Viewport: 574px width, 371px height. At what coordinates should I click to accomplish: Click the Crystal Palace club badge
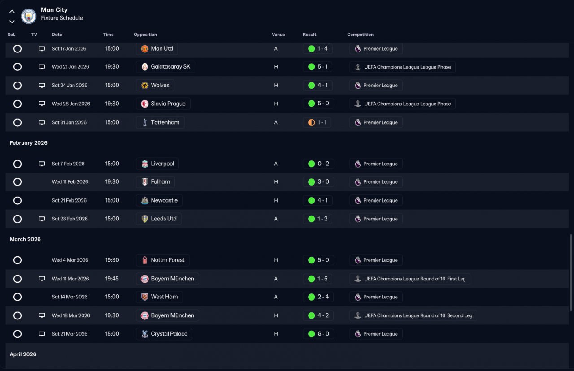coord(145,334)
